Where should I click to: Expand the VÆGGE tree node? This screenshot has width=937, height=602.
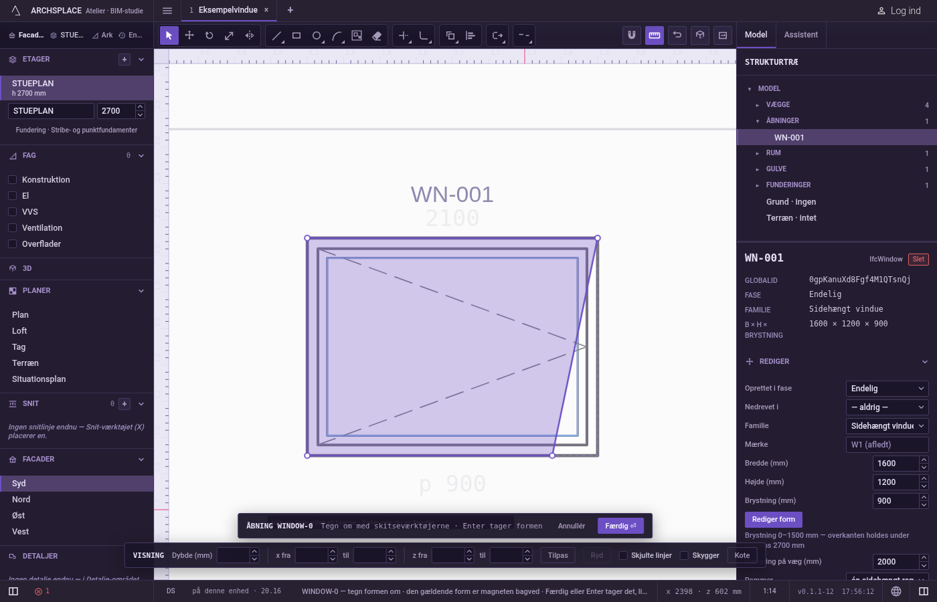[758, 105]
